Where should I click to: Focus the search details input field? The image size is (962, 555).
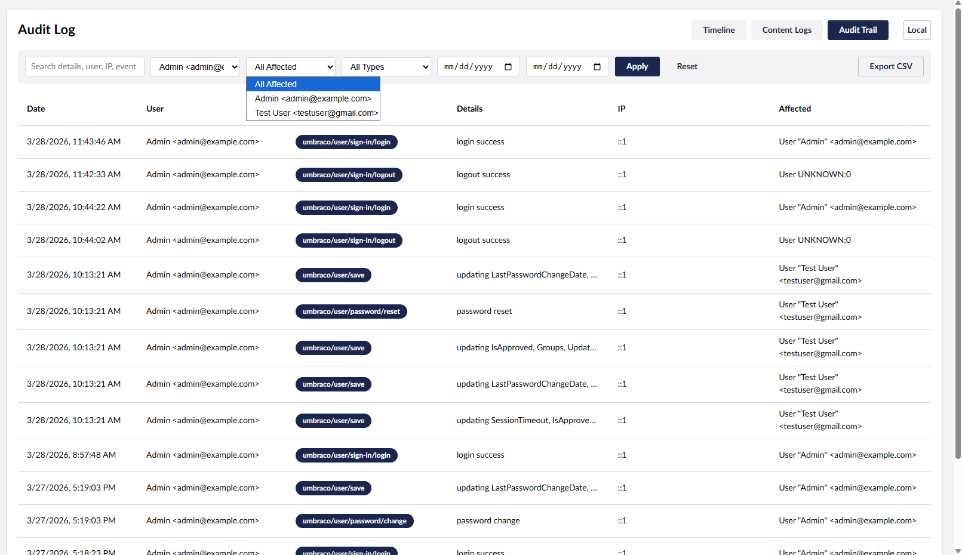(x=85, y=66)
